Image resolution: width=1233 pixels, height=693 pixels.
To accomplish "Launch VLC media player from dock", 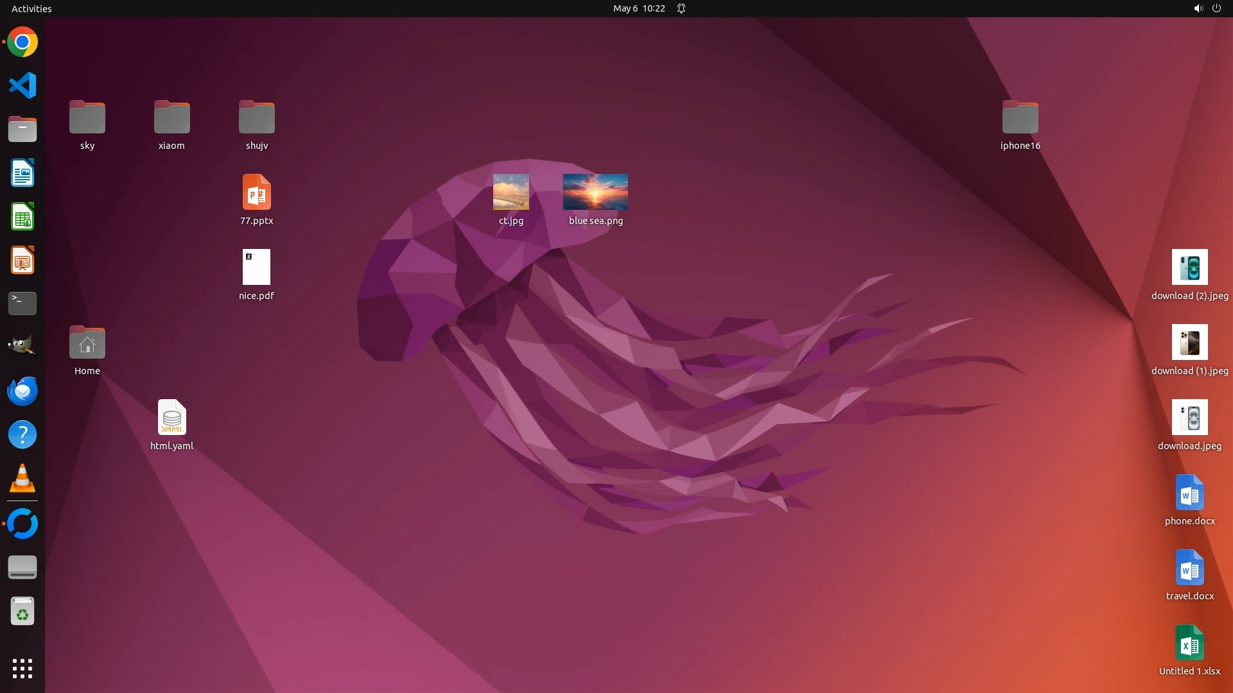I will (22, 479).
